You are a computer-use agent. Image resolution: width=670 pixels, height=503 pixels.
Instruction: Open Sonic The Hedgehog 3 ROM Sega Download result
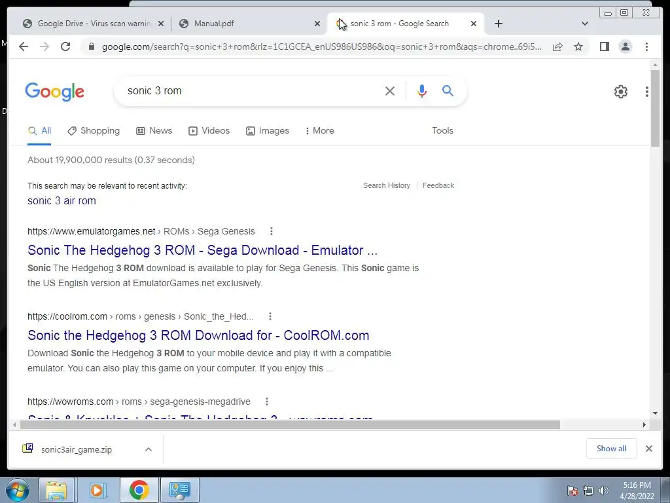point(203,250)
